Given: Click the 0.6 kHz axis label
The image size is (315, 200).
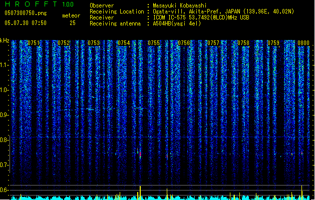Looking at the screenshot, I should pos(4,190).
